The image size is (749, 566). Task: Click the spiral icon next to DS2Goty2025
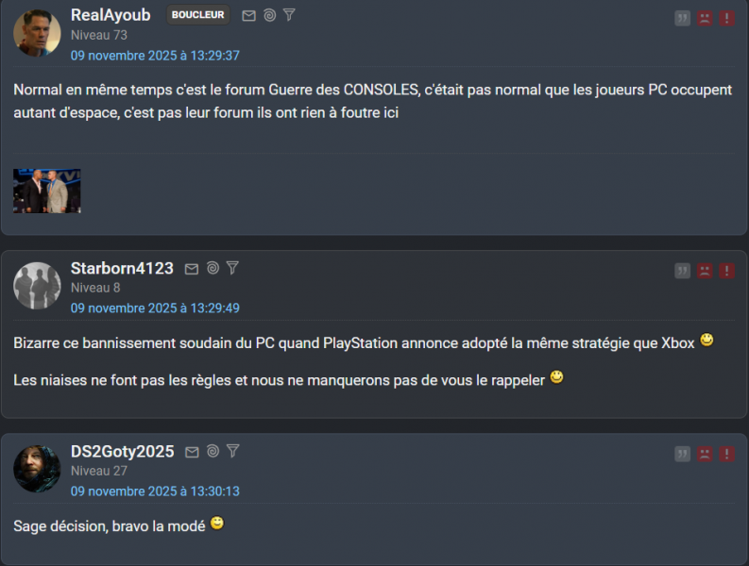coord(213,452)
